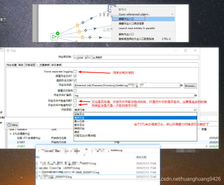The height and width of the screenshot is (185, 224).
Task: Maximize the 作业 dialog window
Action: click(x=186, y=51)
